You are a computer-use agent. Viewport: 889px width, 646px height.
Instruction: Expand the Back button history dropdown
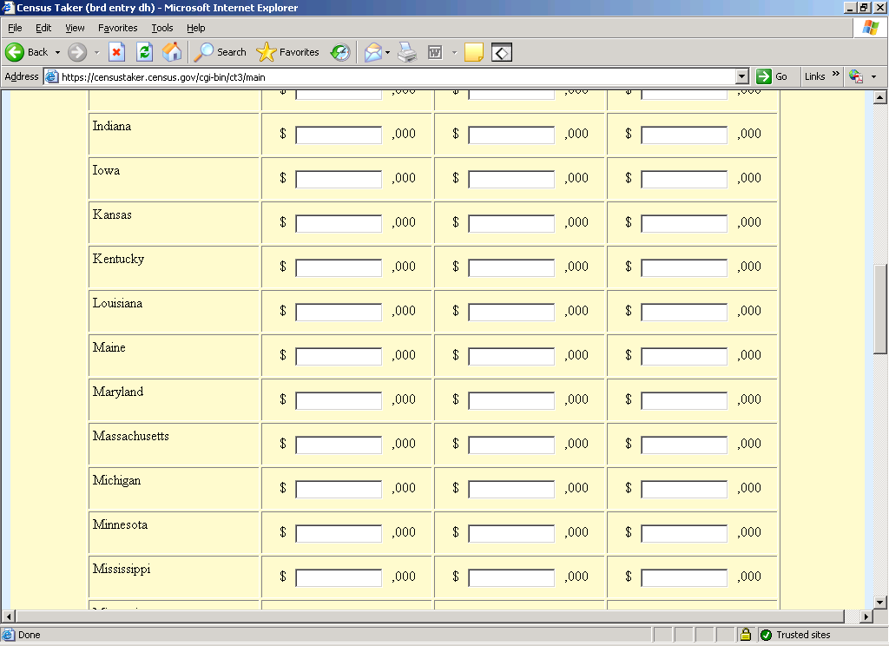(57, 52)
